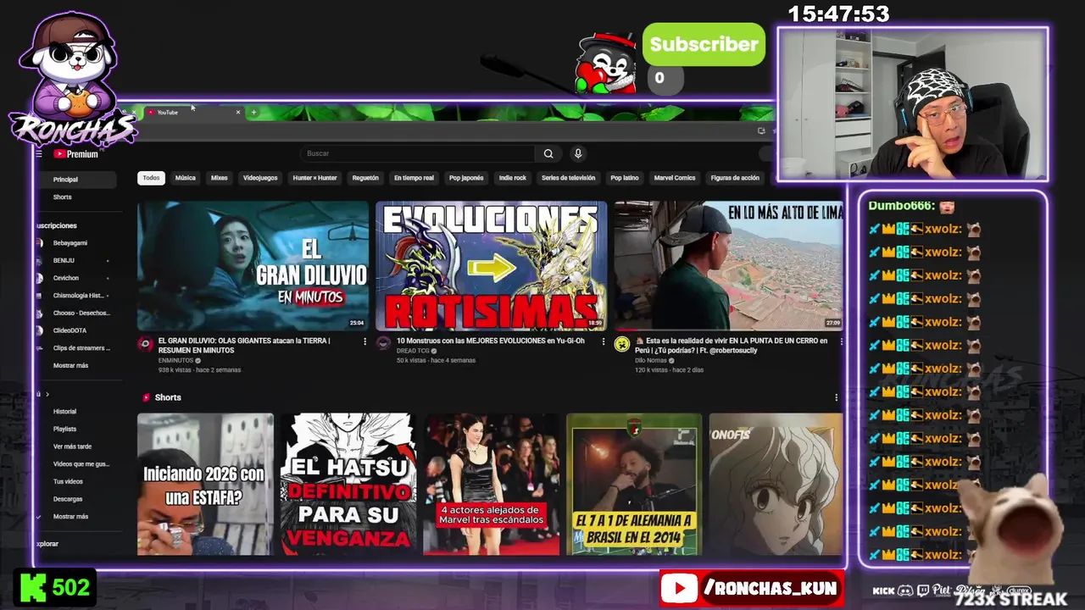This screenshot has width=1085, height=610.
Task: Open EL GRAN DILUVIO video thumbnail
Action: [253, 265]
